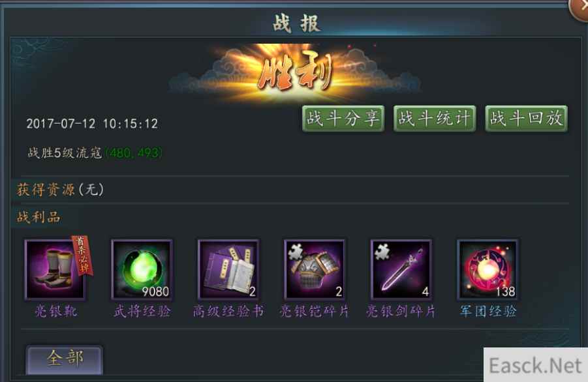
Task: Select the 亮银剑碎片 sword fragment icon
Action: point(401,270)
